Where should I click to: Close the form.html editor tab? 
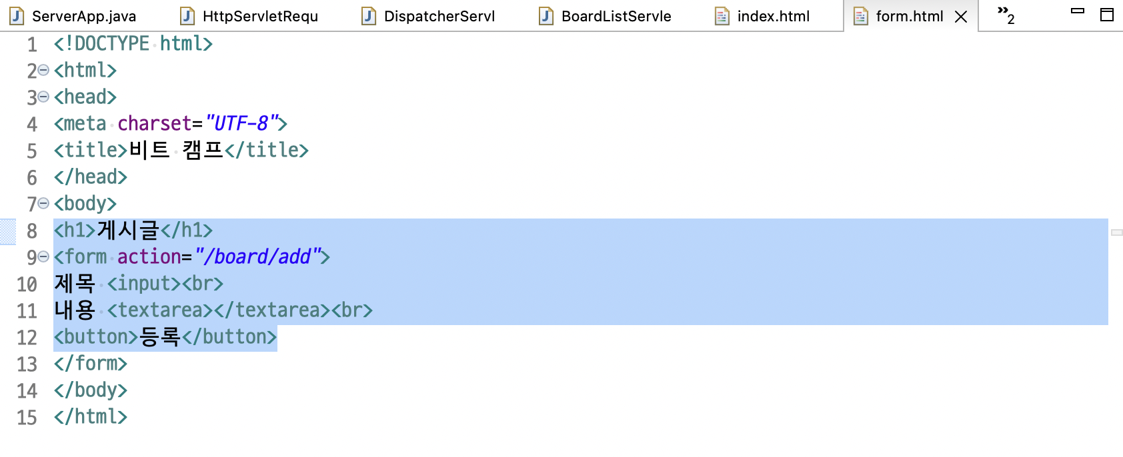(x=961, y=17)
